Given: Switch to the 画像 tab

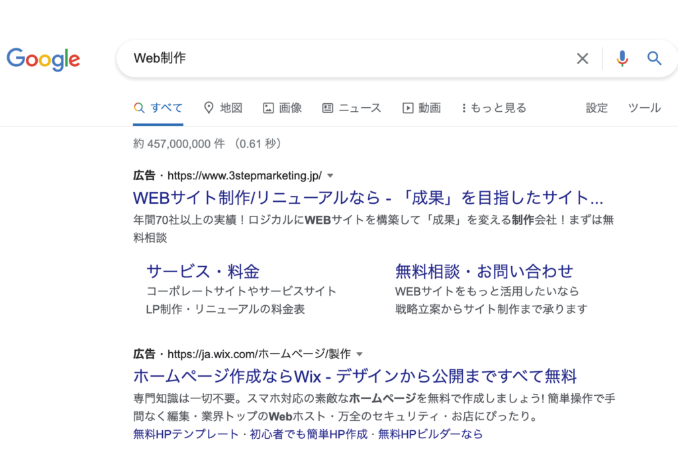Looking at the screenshot, I should pyautogui.click(x=282, y=108).
